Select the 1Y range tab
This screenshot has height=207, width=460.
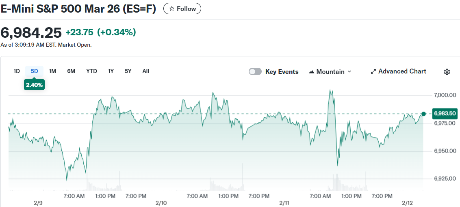111,71
